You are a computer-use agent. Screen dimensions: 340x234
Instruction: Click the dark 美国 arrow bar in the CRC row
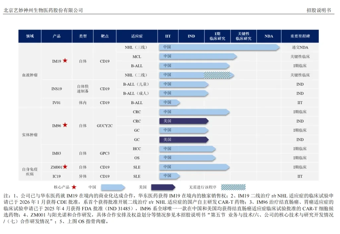point(184,121)
